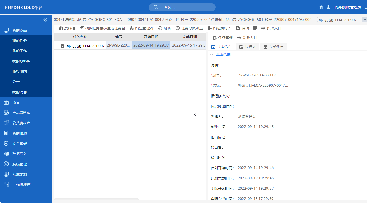Collapse the 基本信息 section
The height and width of the screenshot is (203, 367).
point(212,54)
